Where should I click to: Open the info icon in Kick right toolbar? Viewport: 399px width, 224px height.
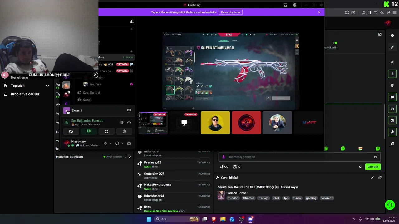pyautogui.click(x=392, y=35)
